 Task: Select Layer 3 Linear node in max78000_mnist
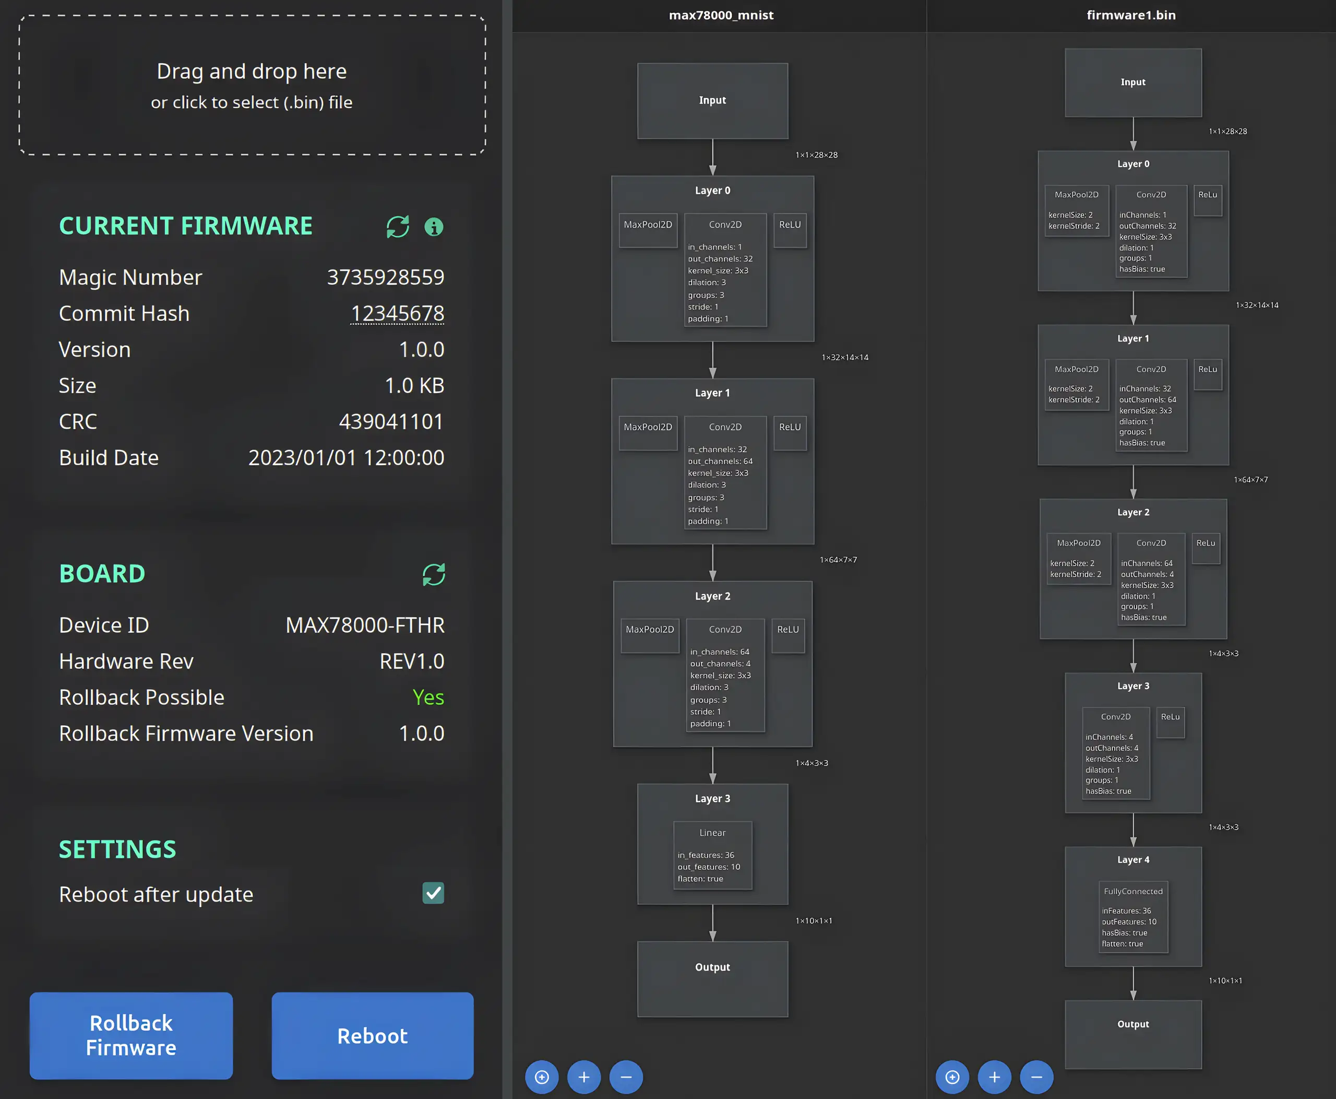point(712,855)
